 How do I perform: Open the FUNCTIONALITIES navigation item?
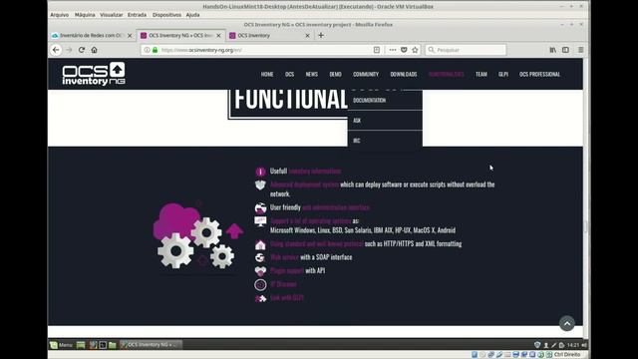pyautogui.click(x=447, y=74)
